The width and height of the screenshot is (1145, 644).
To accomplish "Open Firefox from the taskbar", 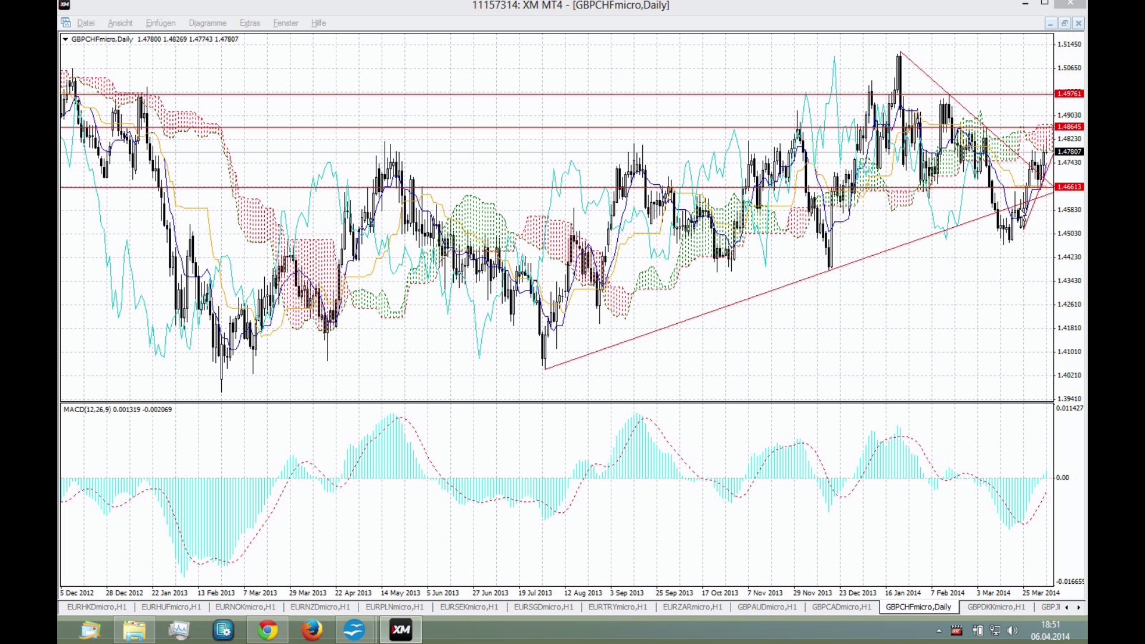I will click(x=311, y=630).
